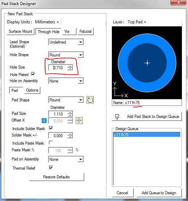Increase the Hole Size diameter using up arrow
This screenshot has height=201, width=188.
[x=70, y=66]
